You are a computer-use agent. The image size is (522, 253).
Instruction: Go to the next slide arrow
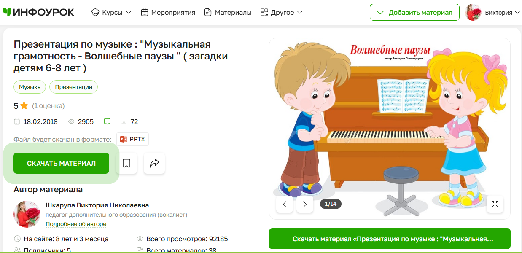pos(305,204)
